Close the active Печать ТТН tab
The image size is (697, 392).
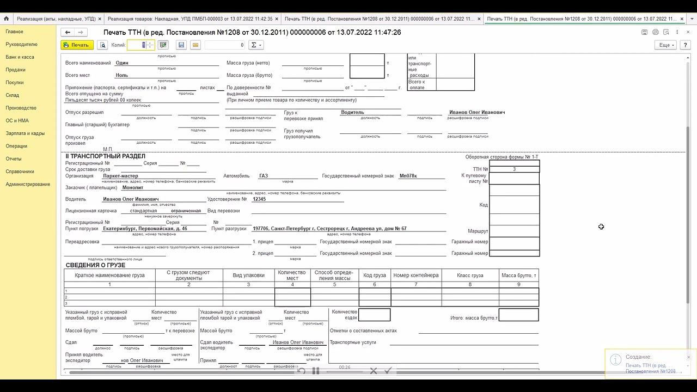pyautogui.click(x=681, y=19)
